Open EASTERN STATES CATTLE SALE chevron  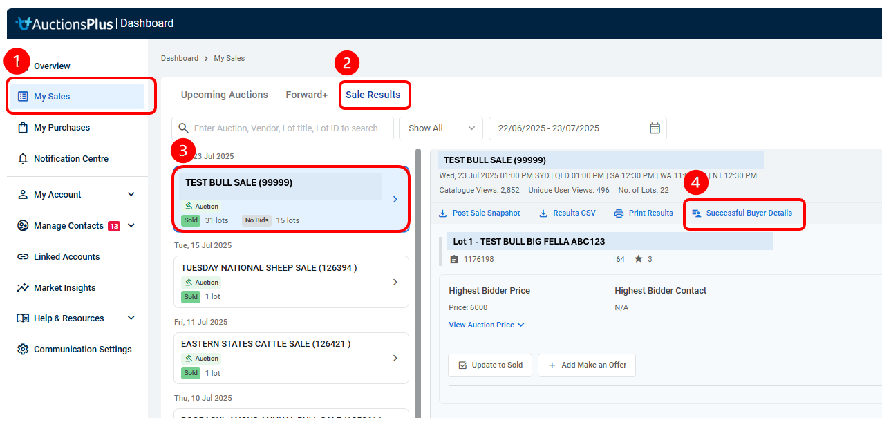point(395,358)
